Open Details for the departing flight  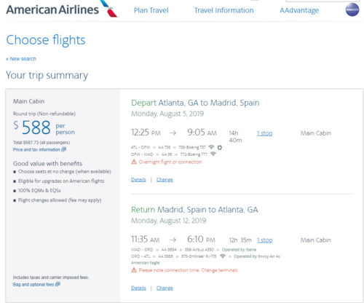pyautogui.click(x=138, y=180)
